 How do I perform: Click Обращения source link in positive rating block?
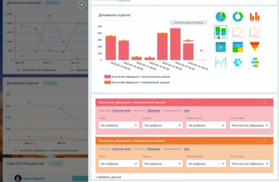(153, 111)
